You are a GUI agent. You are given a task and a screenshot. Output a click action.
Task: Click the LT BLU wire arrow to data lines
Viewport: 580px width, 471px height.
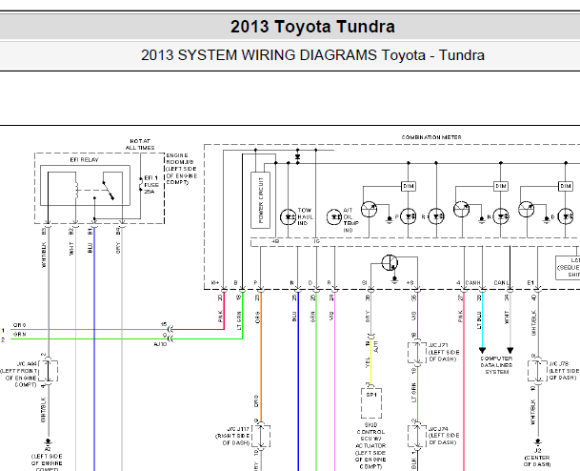(x=482, y=350)
